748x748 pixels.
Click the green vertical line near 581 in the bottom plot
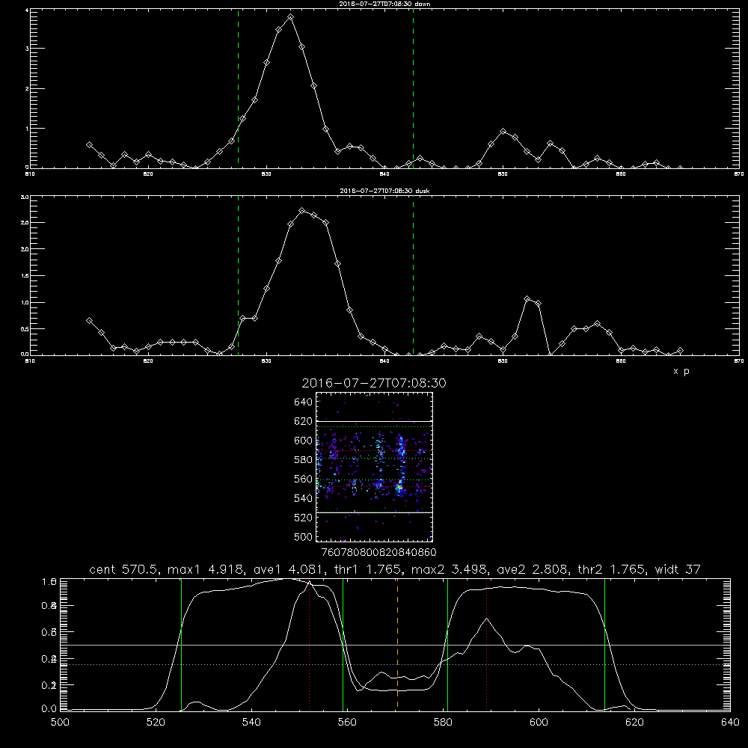[x=447, y=644]
